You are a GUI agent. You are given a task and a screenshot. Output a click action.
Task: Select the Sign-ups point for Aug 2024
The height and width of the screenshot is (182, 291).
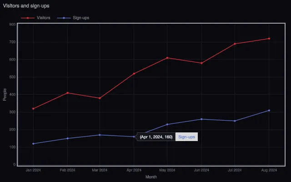269,111
